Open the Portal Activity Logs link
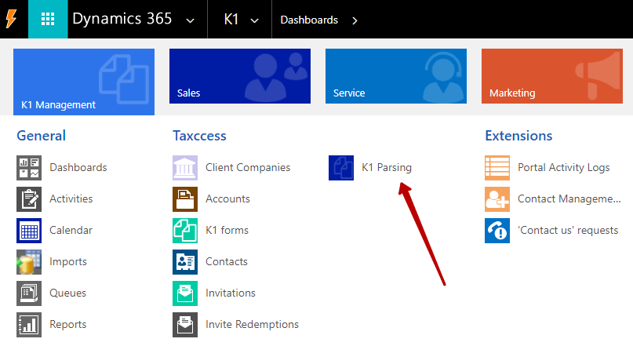Screen dimensions: 633x357 click(563, 167)
